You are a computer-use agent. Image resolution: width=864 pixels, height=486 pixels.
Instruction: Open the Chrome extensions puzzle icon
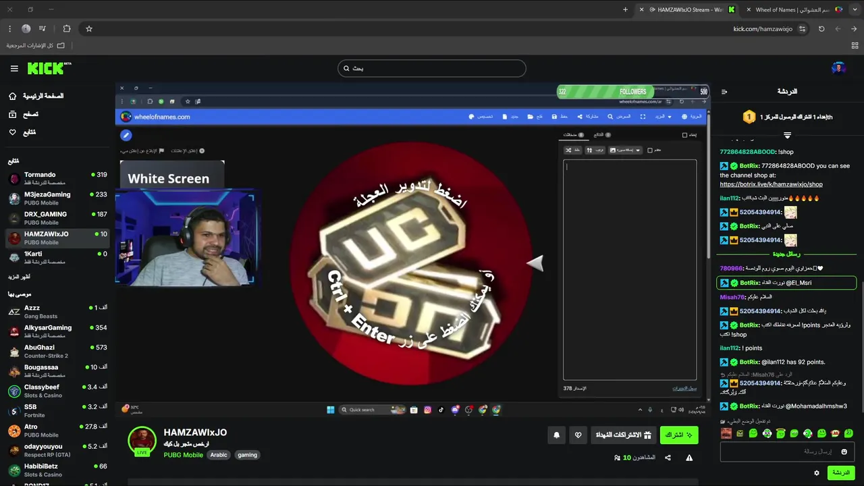click(x=67, y=28)
